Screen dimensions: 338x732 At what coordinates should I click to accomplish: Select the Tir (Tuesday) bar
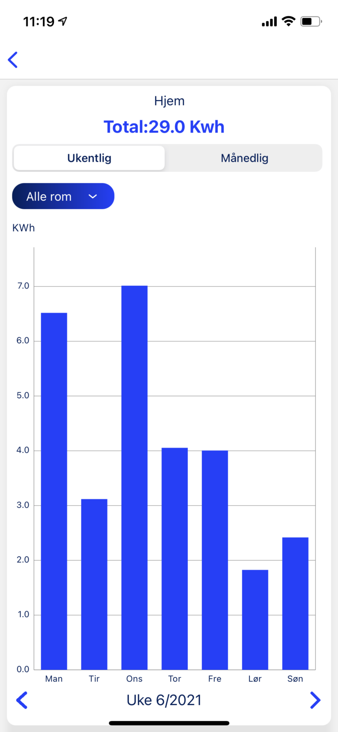coord(94,584)
